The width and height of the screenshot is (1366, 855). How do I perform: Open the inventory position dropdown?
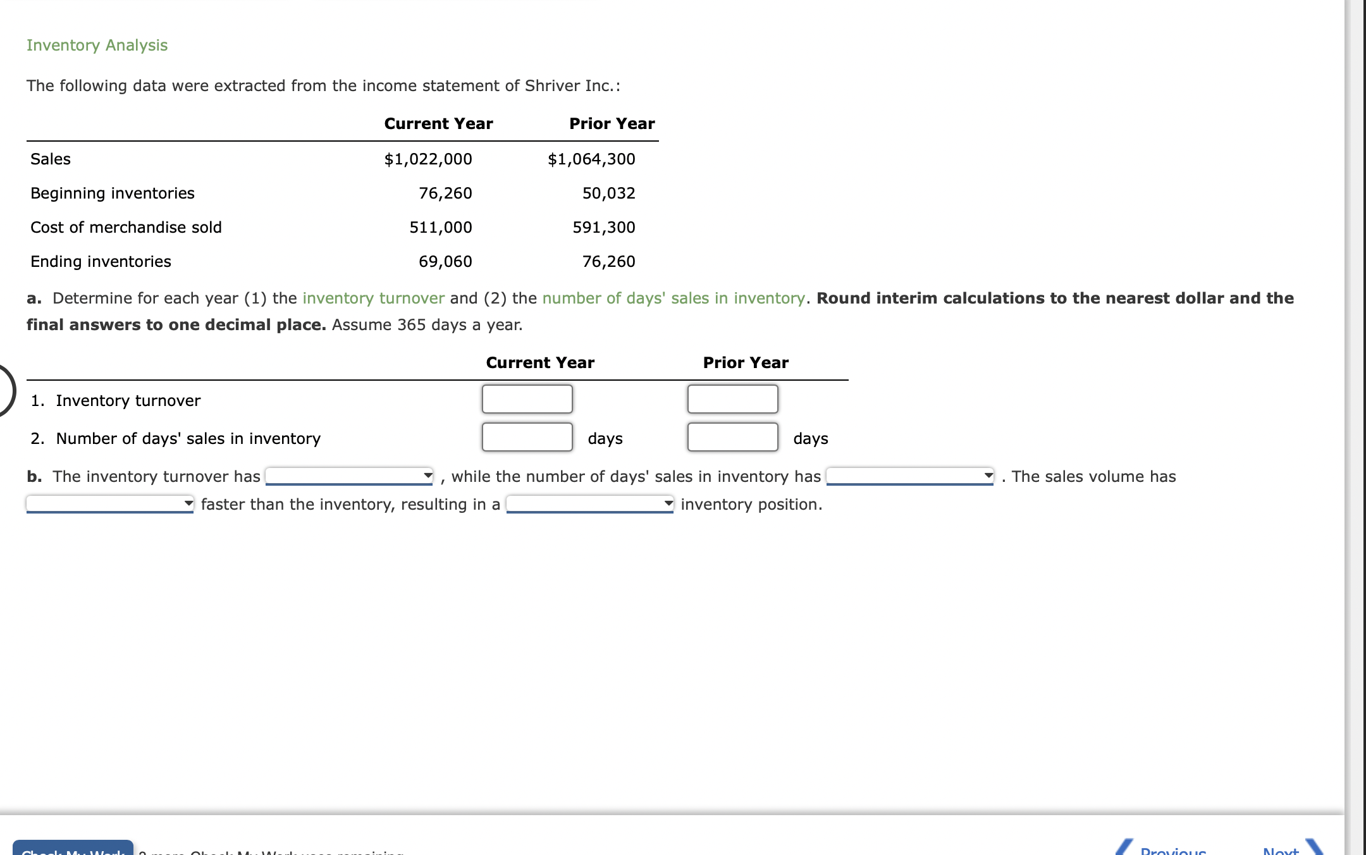point(589,504)
